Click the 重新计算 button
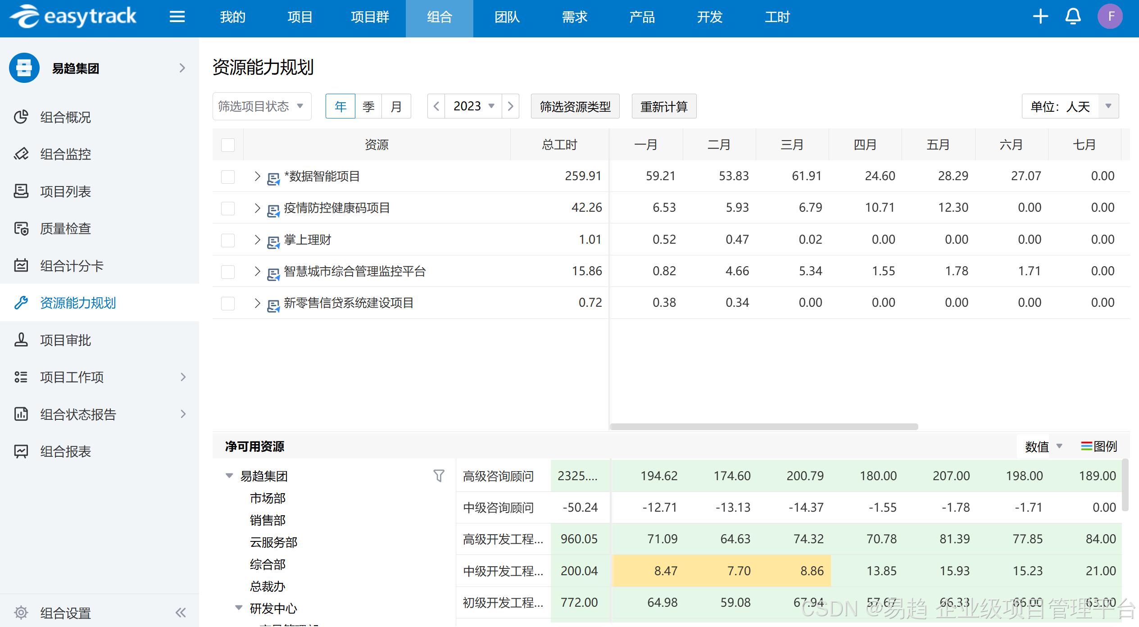Screen dimensions: 1139x627 (664, 107)
